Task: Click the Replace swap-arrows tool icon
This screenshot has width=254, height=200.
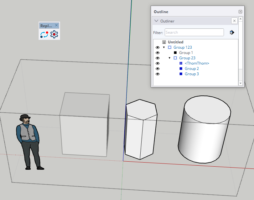Action: click(44, 34)
